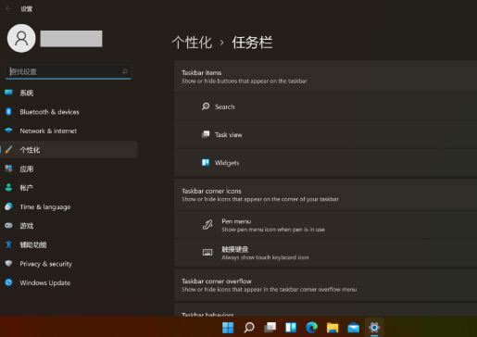Open Widgets from the taskbar
477x337 pixels.
click(x=291, y=328)
